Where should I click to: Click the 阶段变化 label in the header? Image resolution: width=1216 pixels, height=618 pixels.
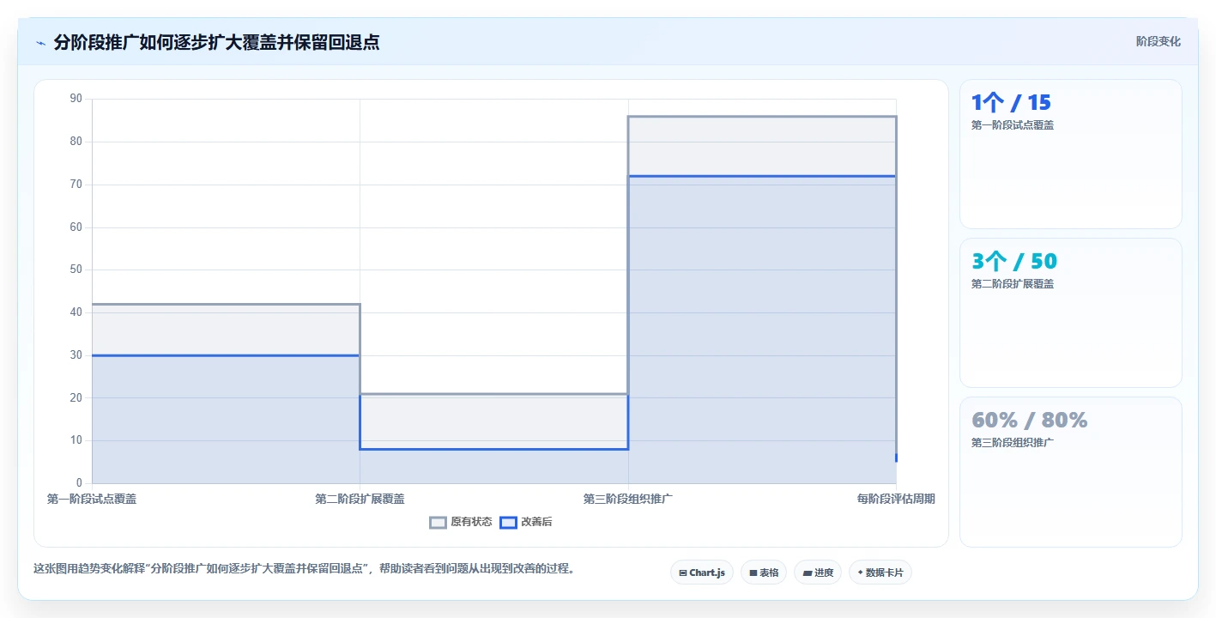click(1158, 41)
